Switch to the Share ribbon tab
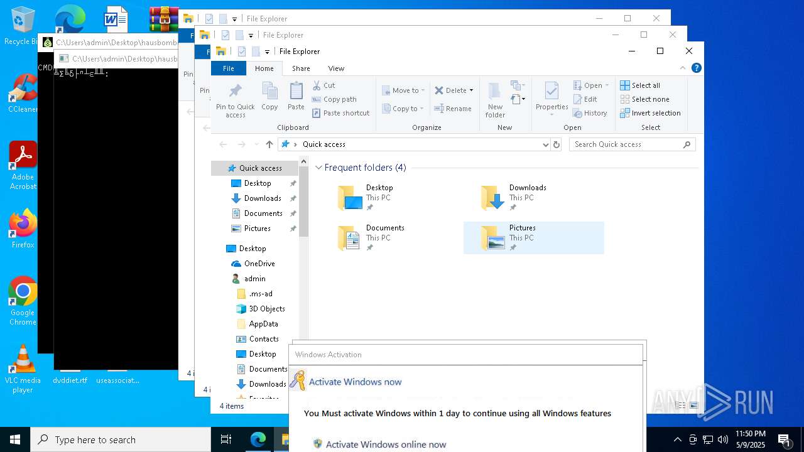 301,68
